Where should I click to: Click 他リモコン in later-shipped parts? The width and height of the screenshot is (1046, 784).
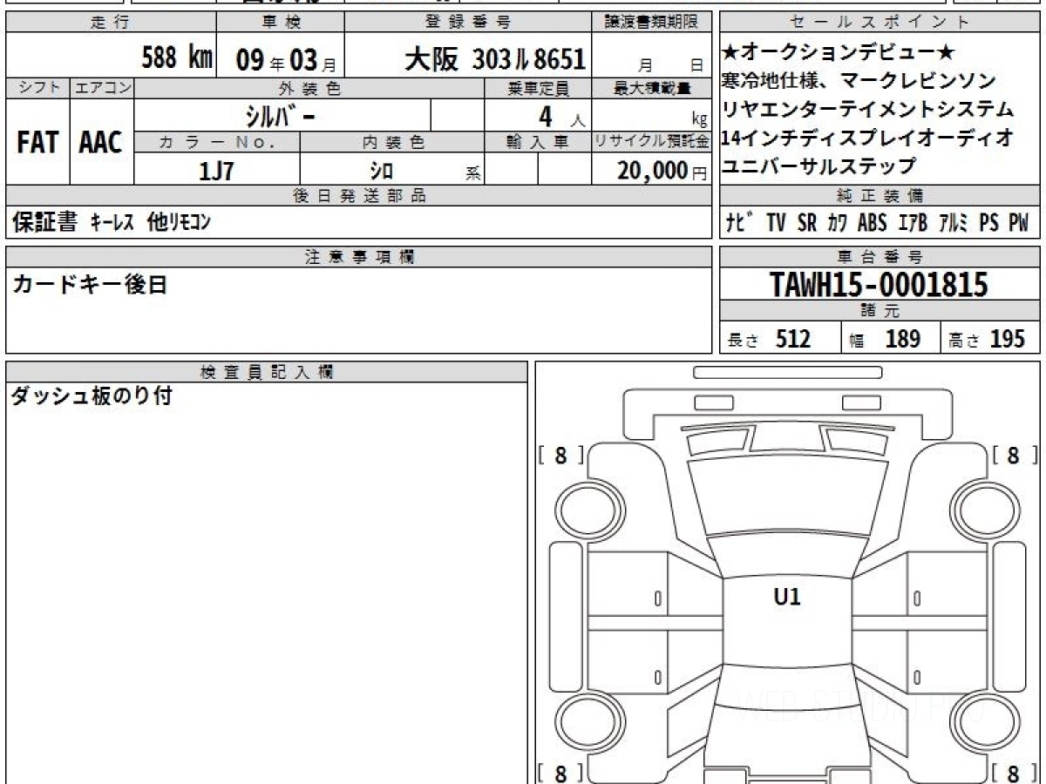coord(179,224)
